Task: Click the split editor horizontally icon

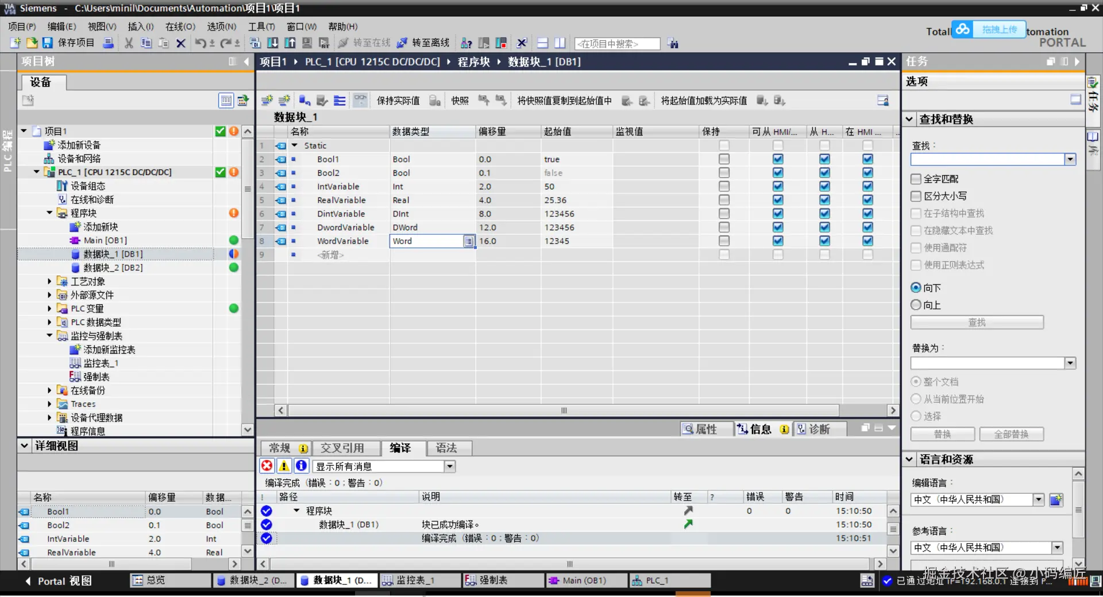Action: coord(542,43)
